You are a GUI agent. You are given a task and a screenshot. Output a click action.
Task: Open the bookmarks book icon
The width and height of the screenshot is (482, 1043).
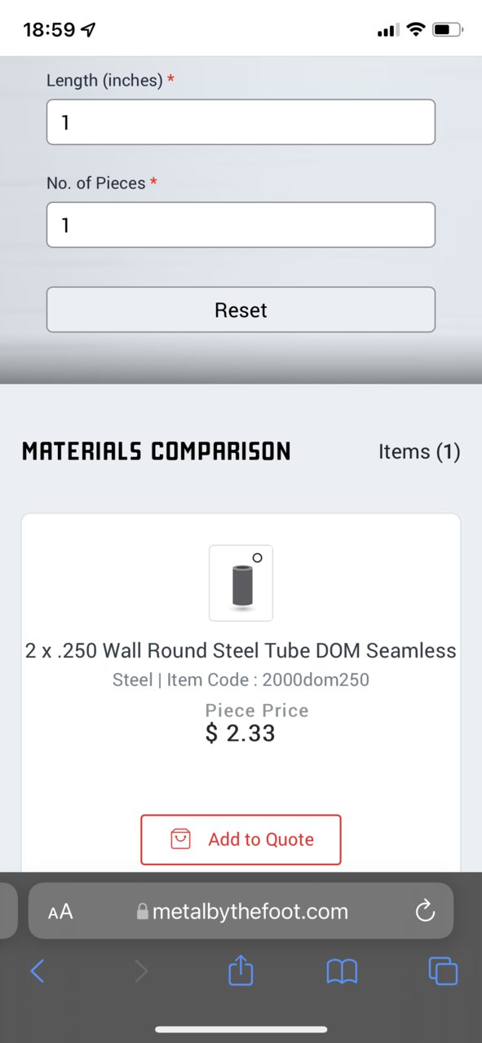point(342,970)
